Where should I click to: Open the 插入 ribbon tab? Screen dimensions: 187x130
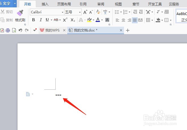[x=45, y=4]
